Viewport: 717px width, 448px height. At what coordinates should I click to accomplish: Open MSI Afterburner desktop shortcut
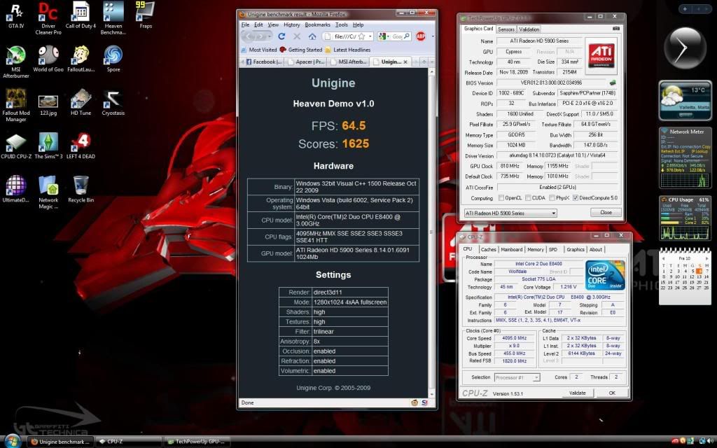click(x=15, y=57)
